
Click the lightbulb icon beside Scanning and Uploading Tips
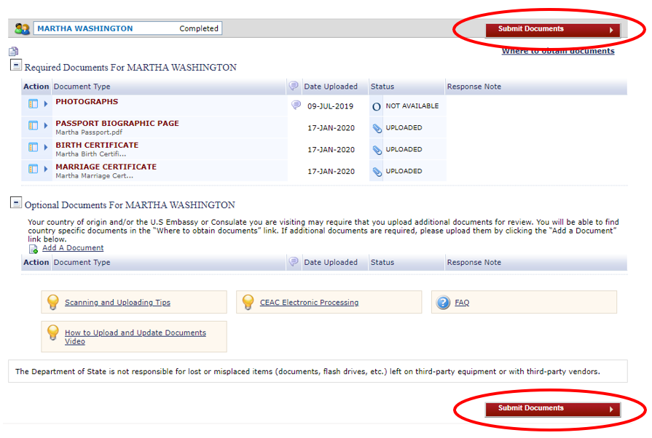pyautogui.click(x=52, y=302)
